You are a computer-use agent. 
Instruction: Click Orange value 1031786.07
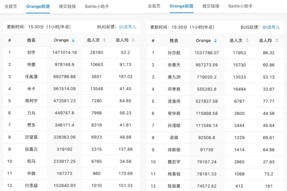(x=207, y=53)
